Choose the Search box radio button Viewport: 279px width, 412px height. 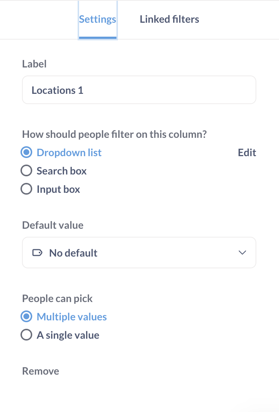[x=26, y=171]
